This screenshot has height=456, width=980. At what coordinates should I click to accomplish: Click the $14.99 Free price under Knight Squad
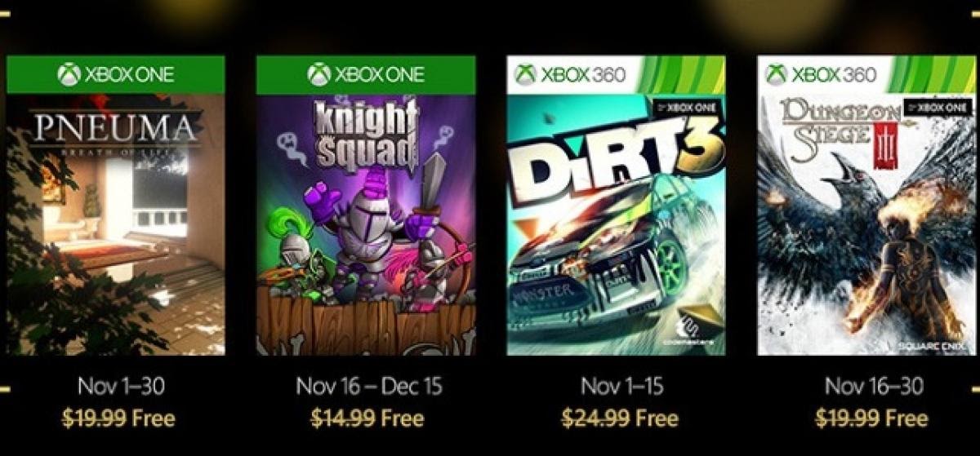coord(367,418)
